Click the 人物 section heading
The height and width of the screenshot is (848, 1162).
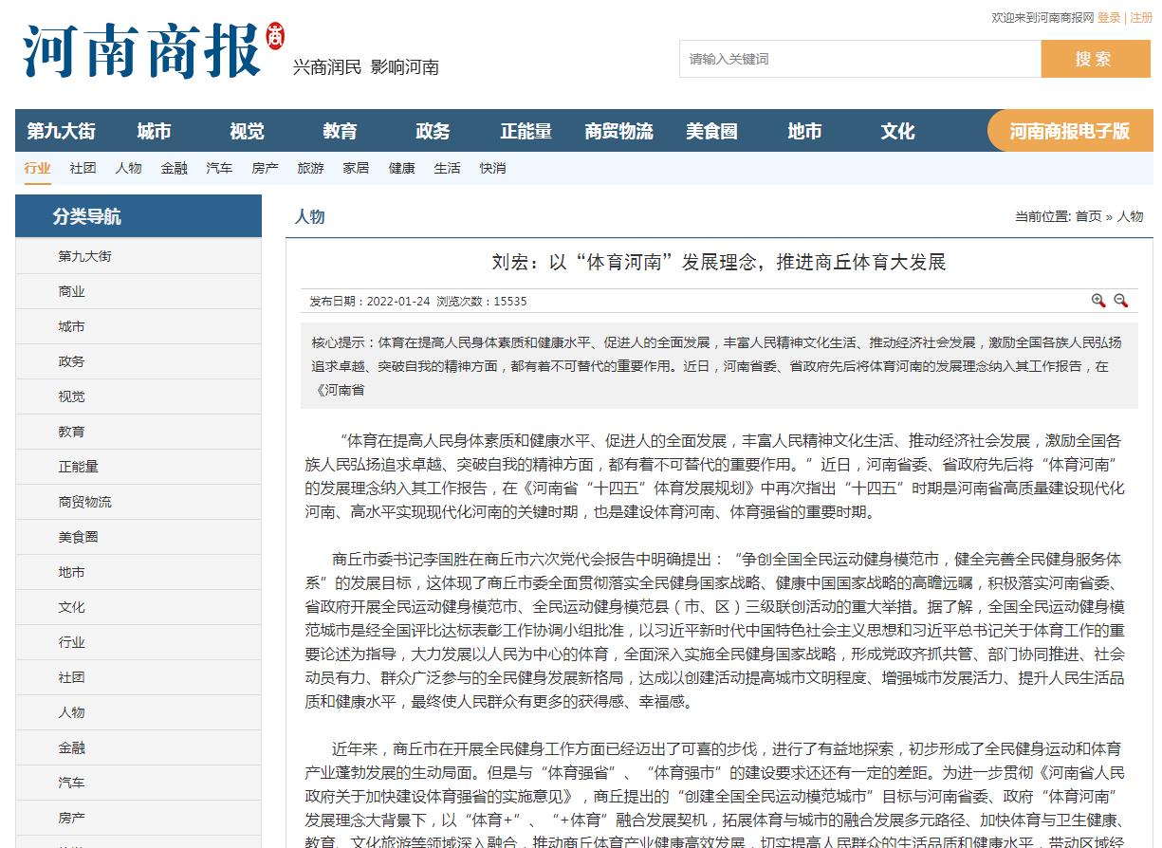click(x=310, y=216)
